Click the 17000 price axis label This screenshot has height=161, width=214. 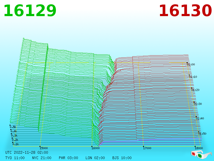pos(147,148)
